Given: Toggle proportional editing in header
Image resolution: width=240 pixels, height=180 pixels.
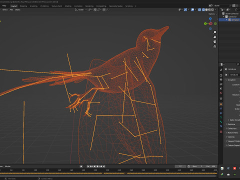Looking at the screenshot, I should [104, 10].
